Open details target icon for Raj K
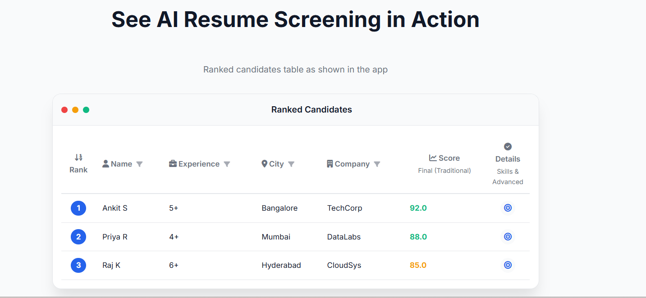Viewport: 646px width, 298px height. 508,265
